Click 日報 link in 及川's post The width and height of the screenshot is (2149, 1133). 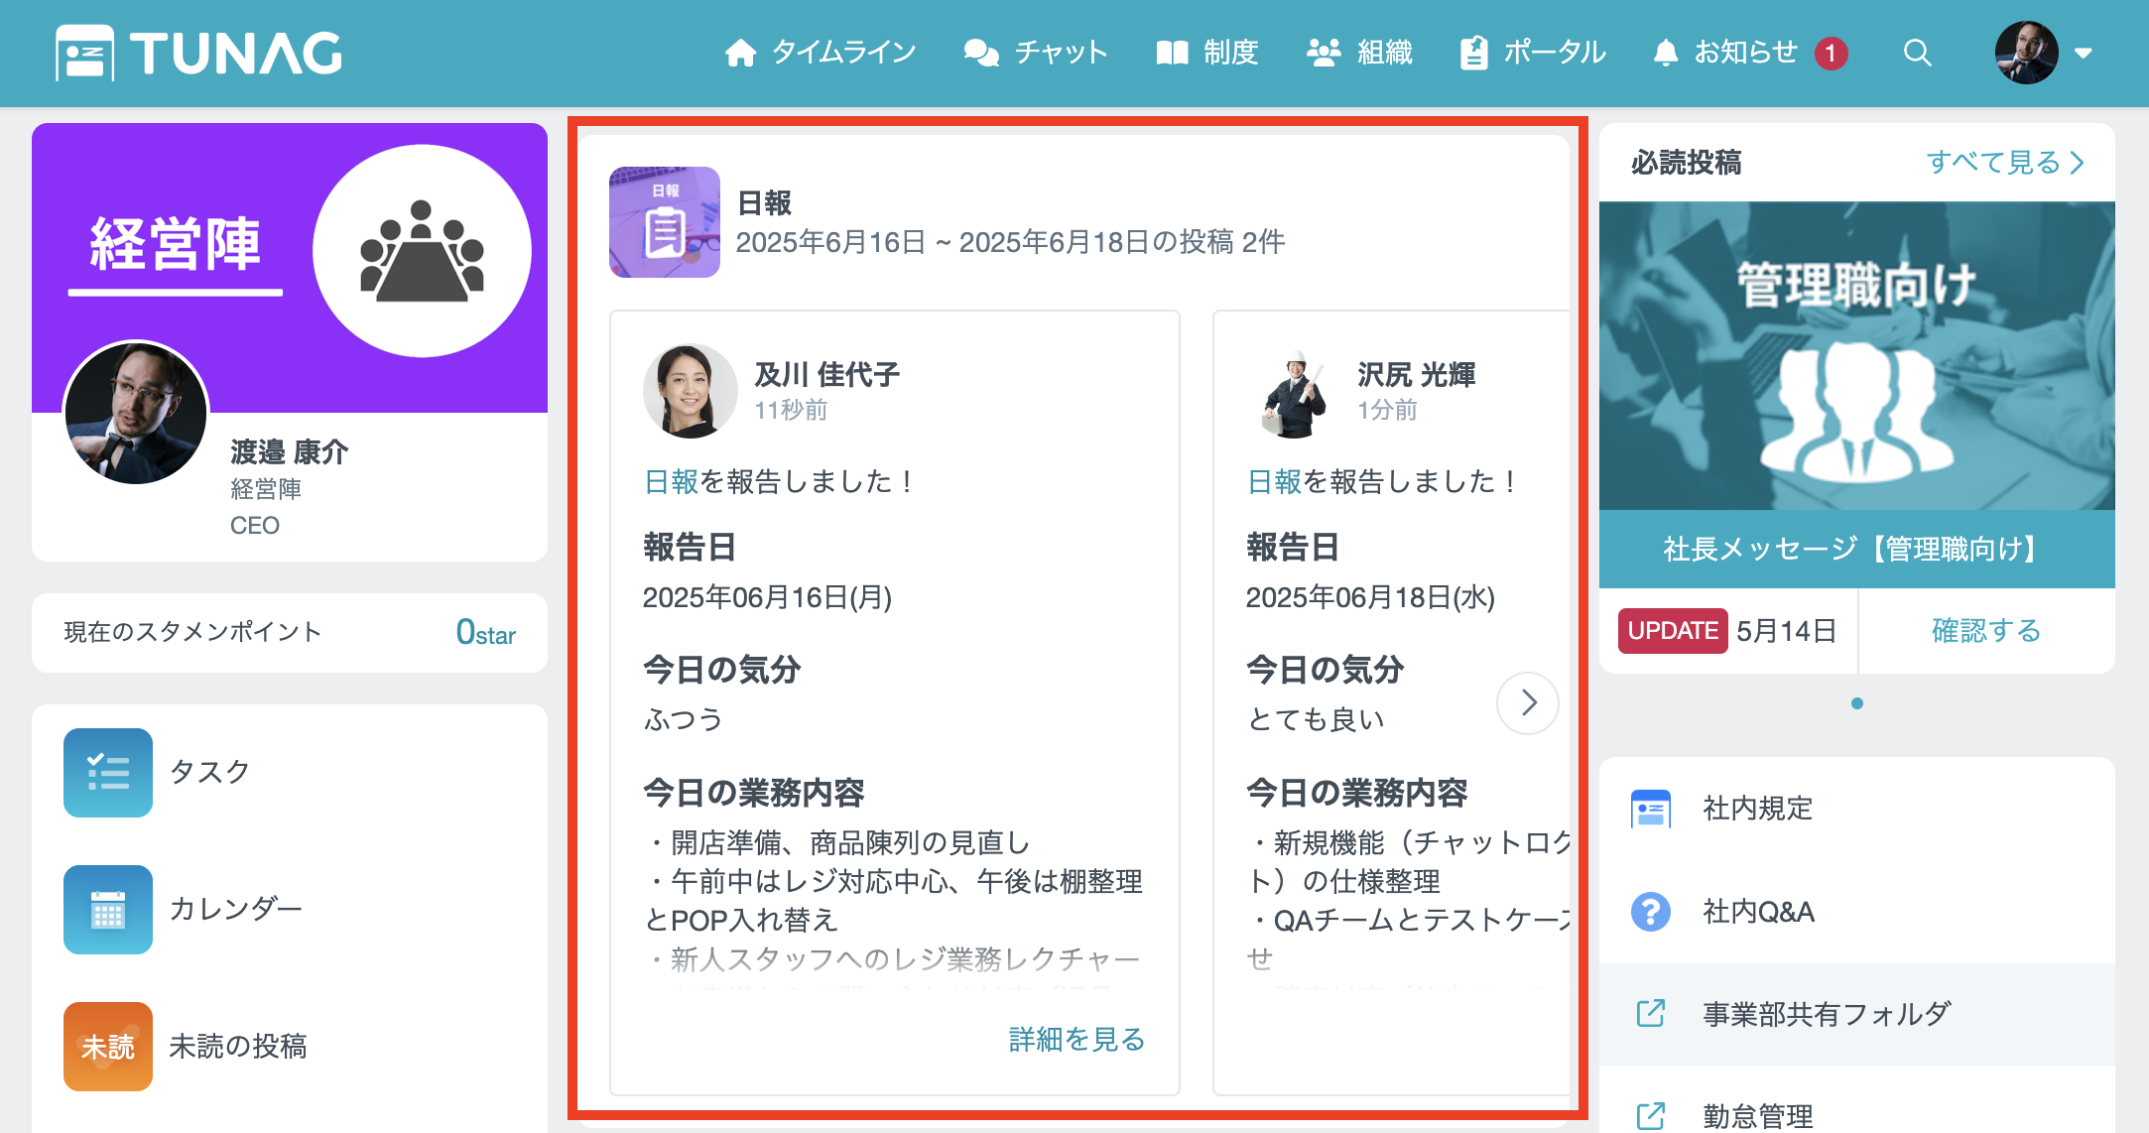click(x=672, y=482)
